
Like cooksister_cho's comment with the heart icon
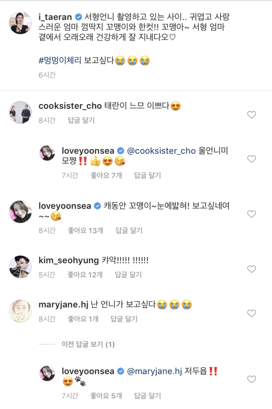[x=252, y=114]
